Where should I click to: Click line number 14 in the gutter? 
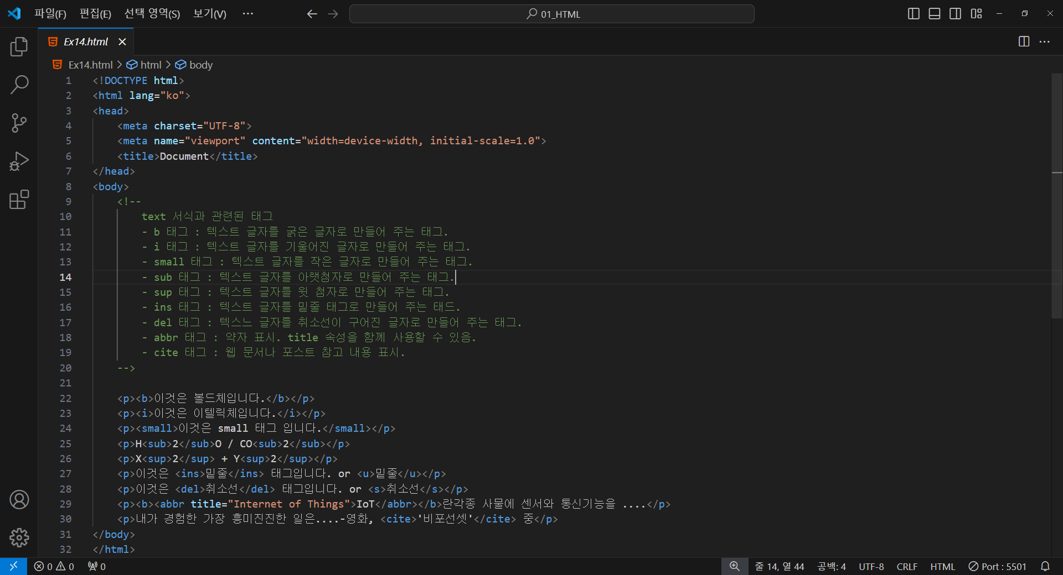pyautogui.click(x=65, y=278)
